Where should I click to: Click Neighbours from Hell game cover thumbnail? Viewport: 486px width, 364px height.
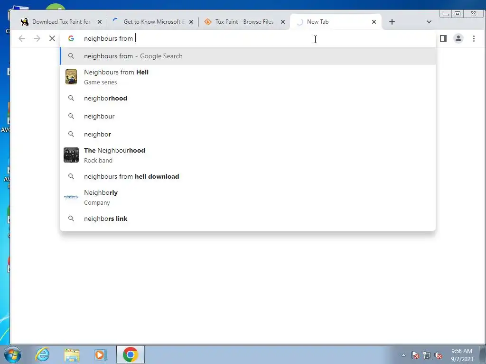point(71,77)
